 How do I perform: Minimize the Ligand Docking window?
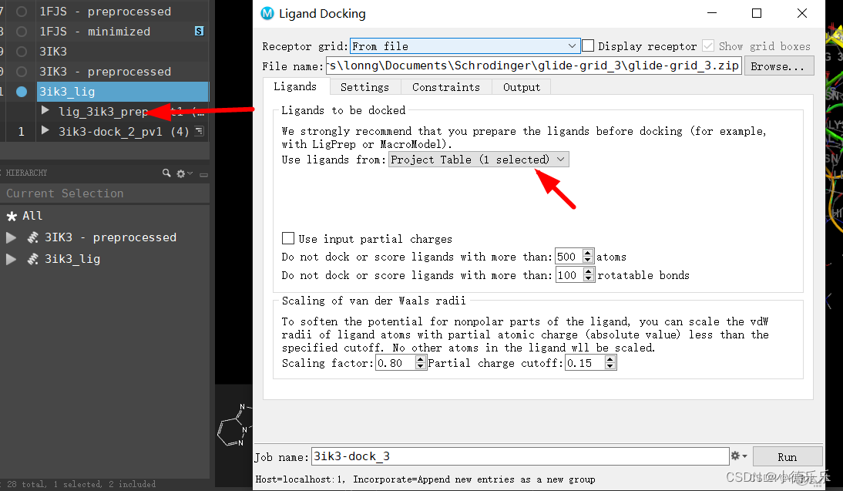click(712, 13)
